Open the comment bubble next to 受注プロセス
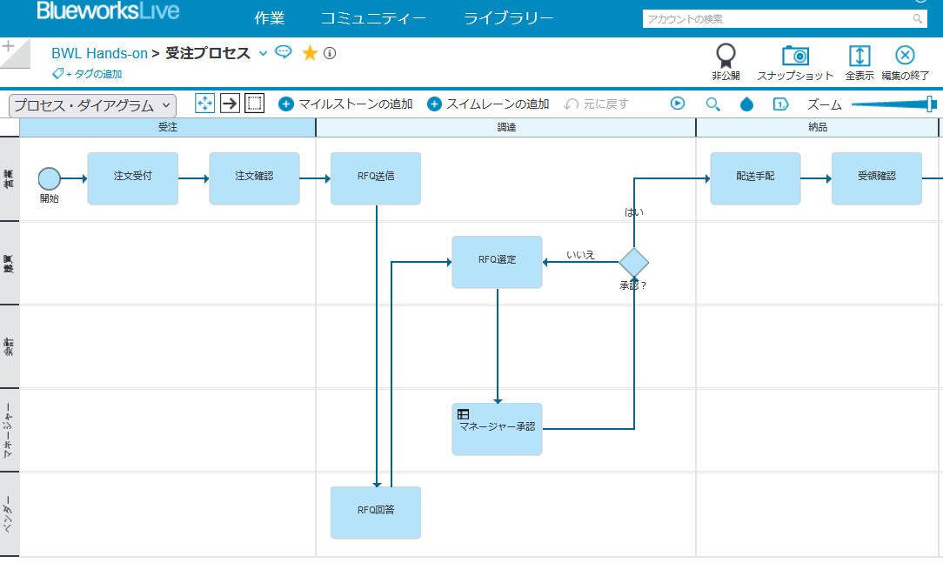943x563 pixels. pyautogui.click(x=284, y=52)
